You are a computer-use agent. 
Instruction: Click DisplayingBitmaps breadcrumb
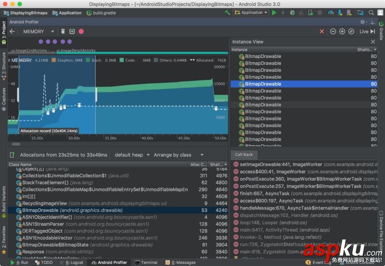[26, 13]
